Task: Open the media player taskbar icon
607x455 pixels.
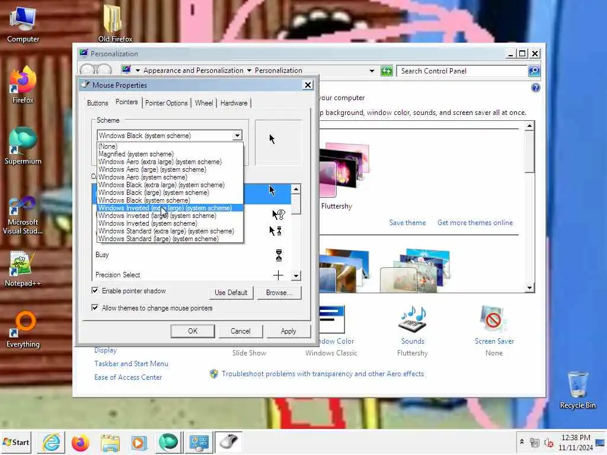Action: tap(139, 443)
